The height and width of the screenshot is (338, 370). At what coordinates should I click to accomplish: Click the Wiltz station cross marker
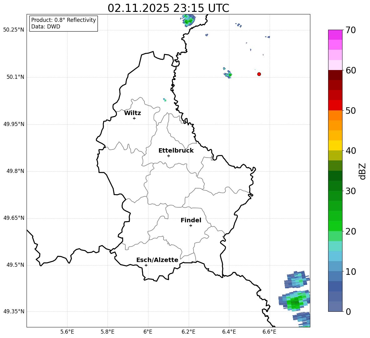click(134, 118)
